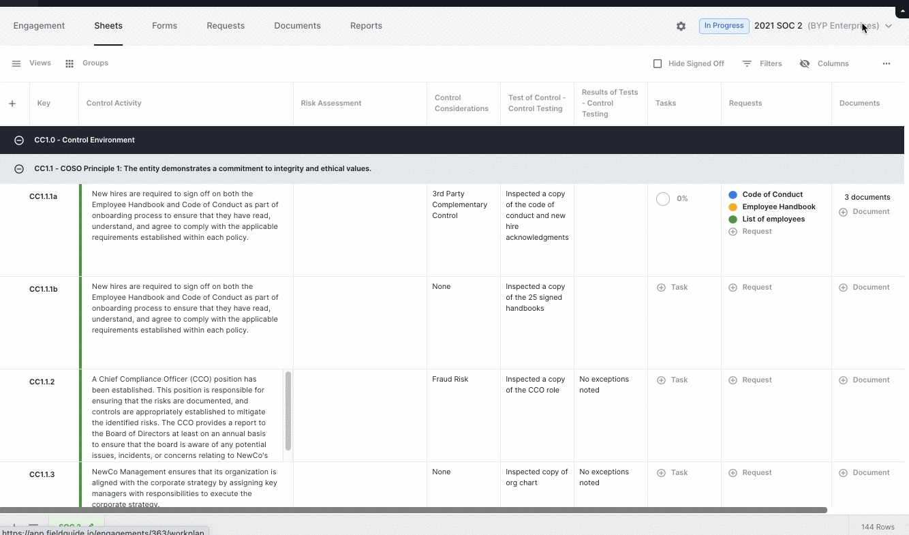Click the In Progress status badge
This screenshot has width=909, height=535.
pos(724,26)
